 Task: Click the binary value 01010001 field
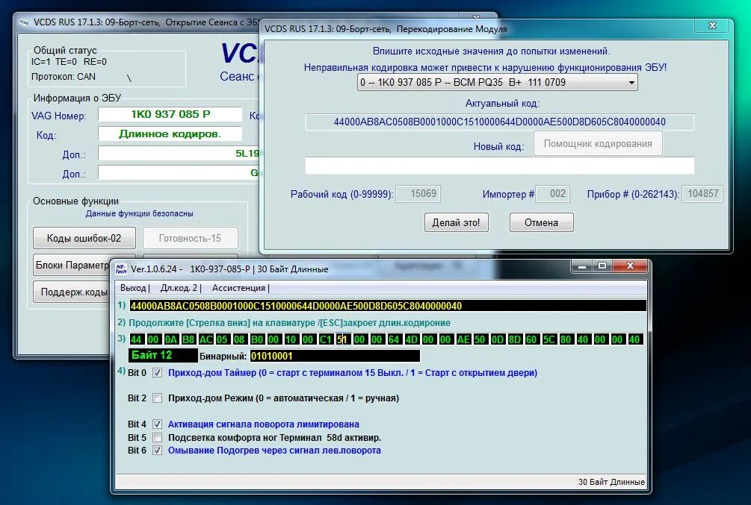(335, 356)
